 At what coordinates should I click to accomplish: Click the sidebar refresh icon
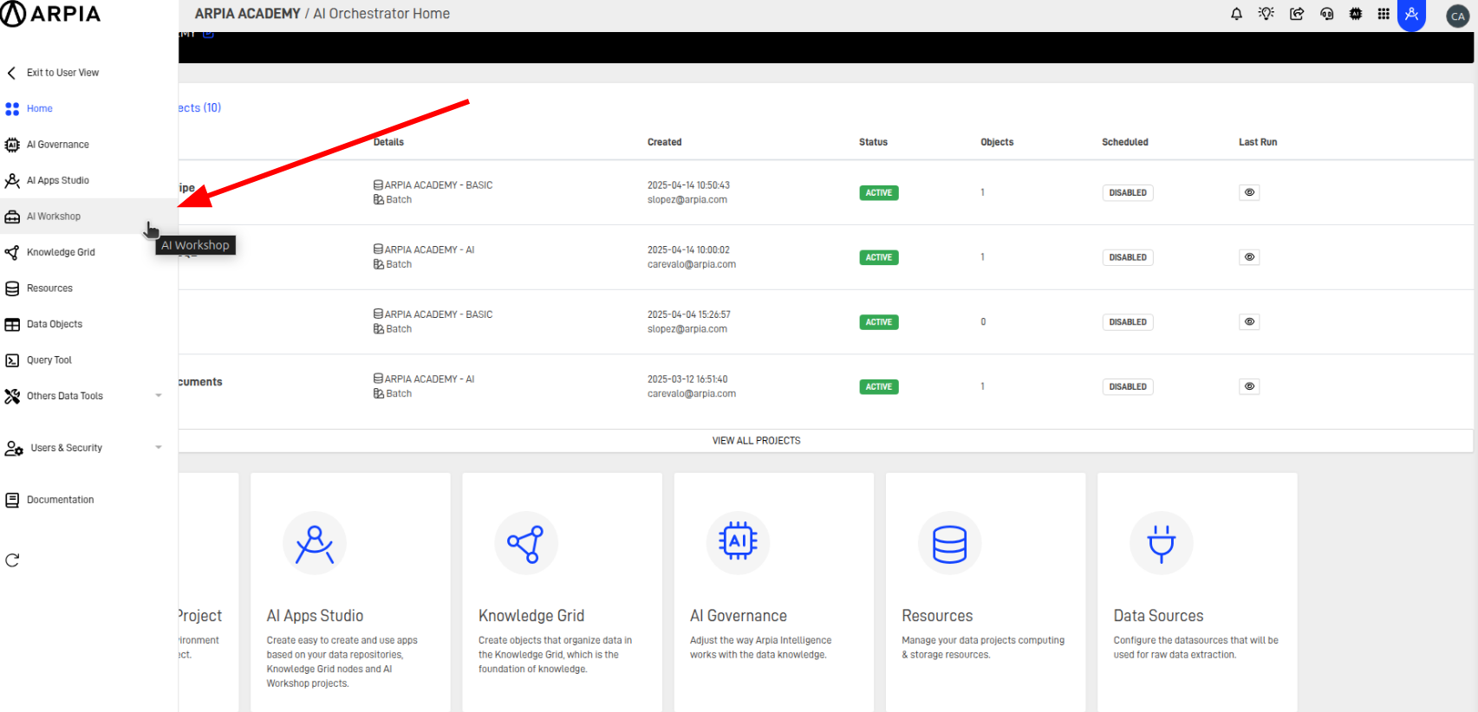coord(12,560)
